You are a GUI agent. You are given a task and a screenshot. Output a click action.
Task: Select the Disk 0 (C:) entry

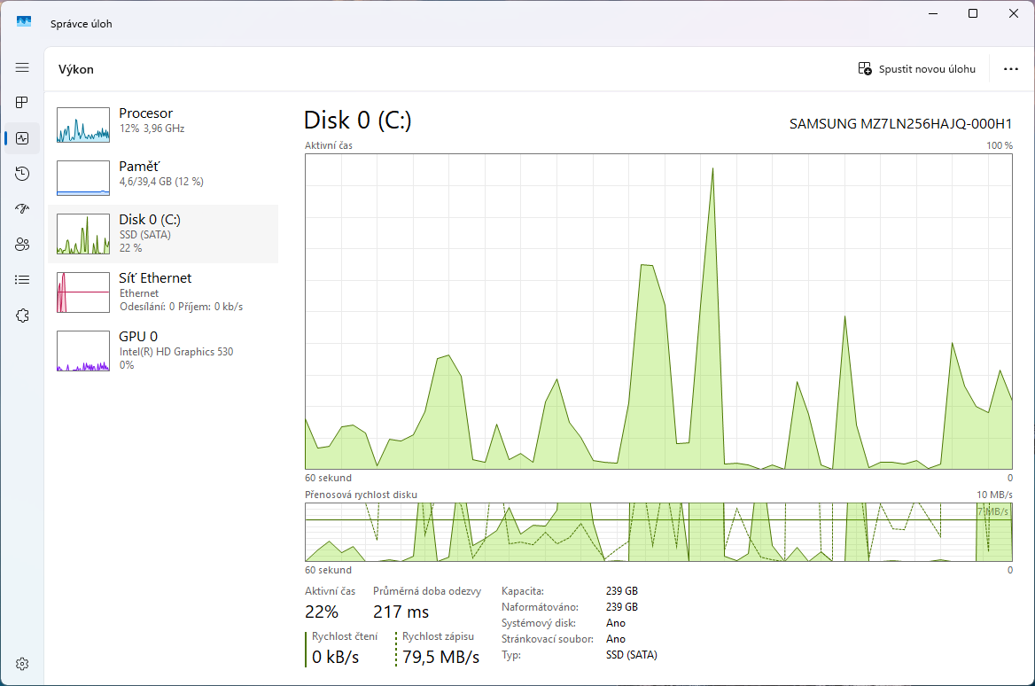tap(162, 233)
